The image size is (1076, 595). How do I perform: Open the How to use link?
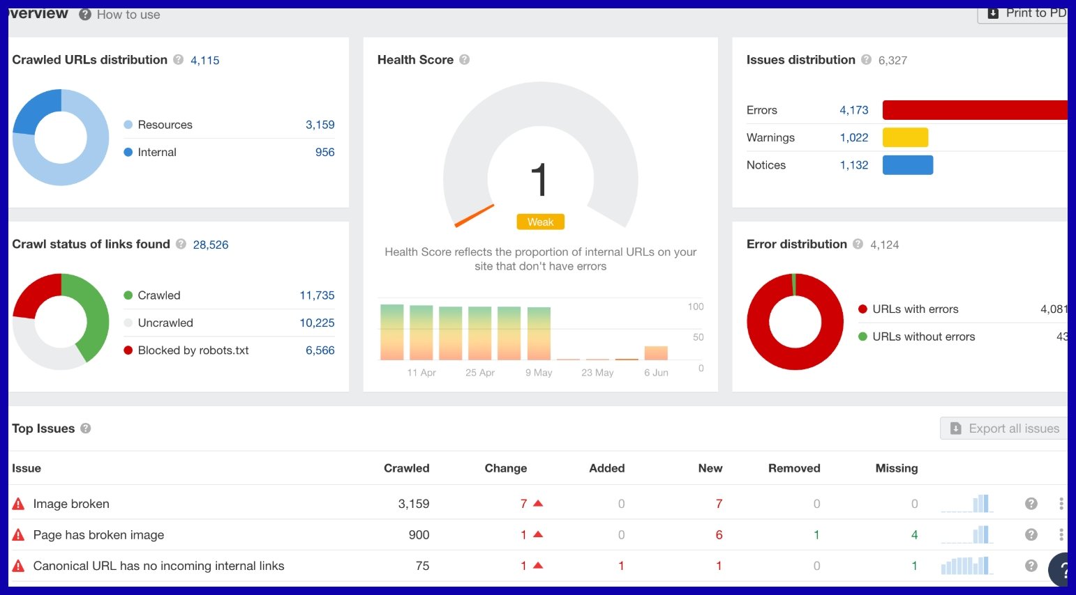(x=128, y=15)
